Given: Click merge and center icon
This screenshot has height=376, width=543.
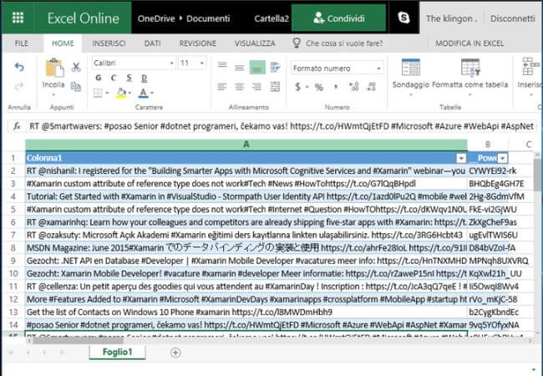Looking at the screenshot, I should pyautogui.click(x=276, y=87).
